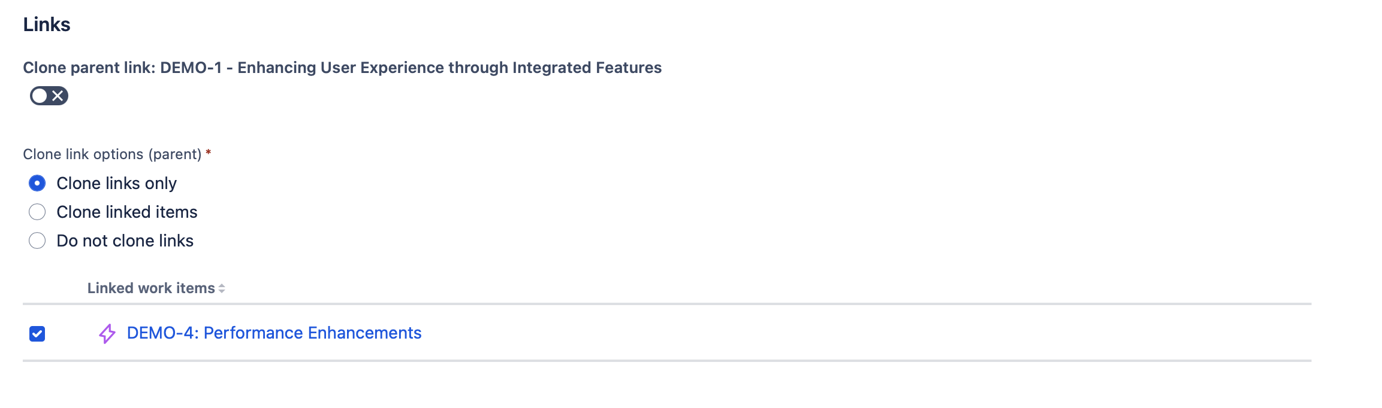
Task: Click the Clone link options (parent) label
Action: 112,154
